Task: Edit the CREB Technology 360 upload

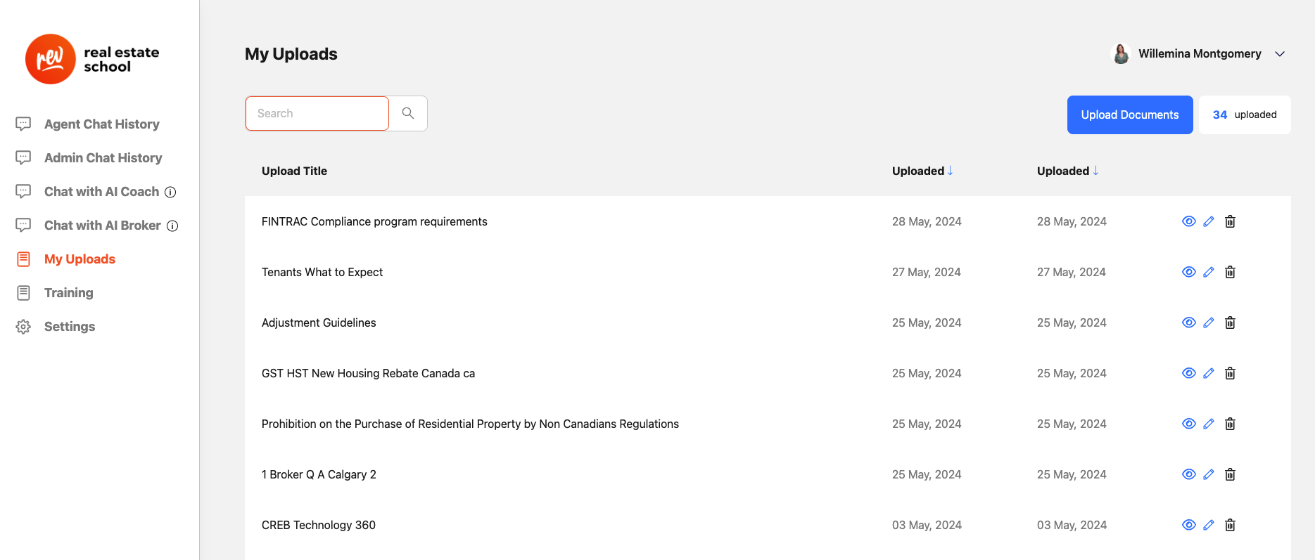Action: [x=1209, y=525]
